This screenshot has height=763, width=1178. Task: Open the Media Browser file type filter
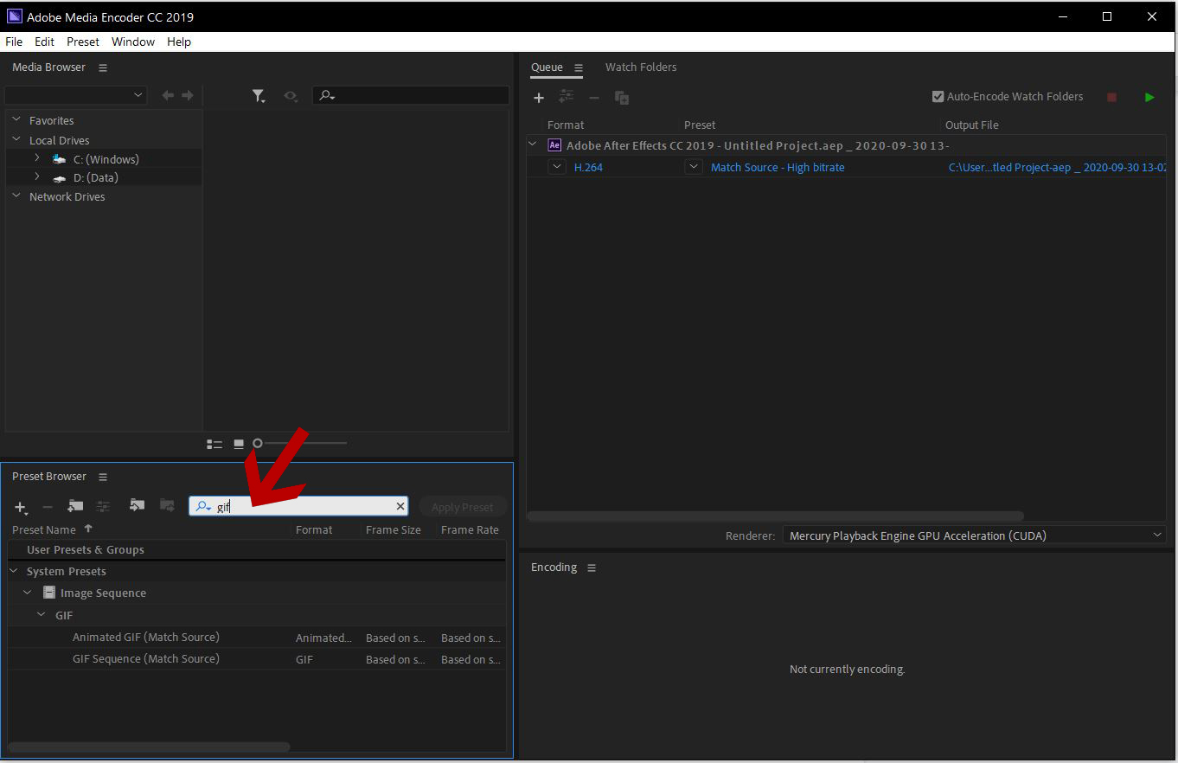(259, 96)
